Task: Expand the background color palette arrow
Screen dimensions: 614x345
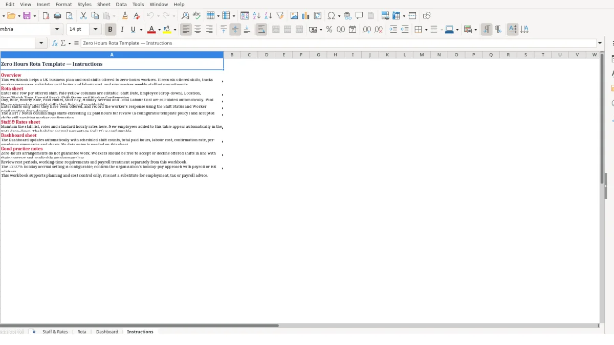Action: tap(457, 30)
